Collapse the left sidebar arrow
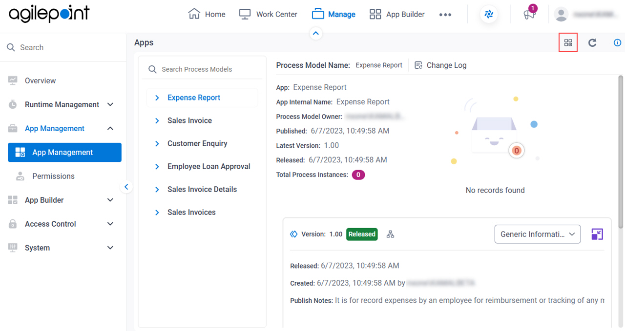This screenshot has height=331, width=625. coord(126,187)
